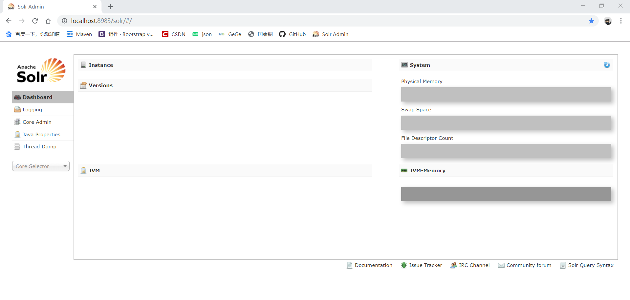Click the JVM-Memory chip icon
630x300 pixels.
point(404,170)
